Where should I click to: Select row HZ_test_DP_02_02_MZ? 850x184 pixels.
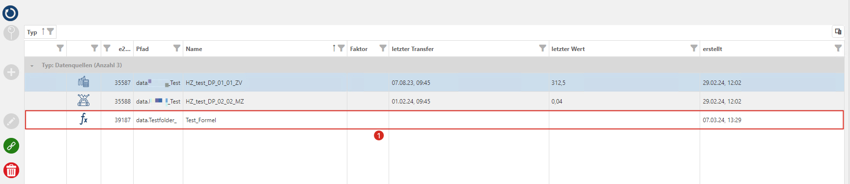[434, 101]
